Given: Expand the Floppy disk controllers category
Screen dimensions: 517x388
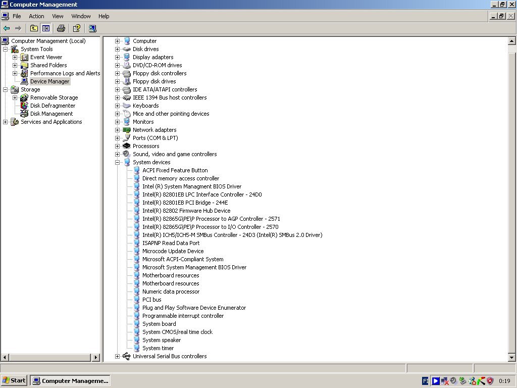Looking at the screenshot, I should click(117, 74).
